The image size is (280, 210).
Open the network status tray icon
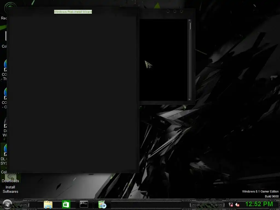[231, 205]
